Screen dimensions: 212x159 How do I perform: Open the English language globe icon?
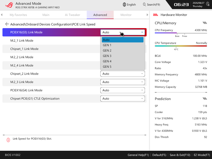(124, 5)
